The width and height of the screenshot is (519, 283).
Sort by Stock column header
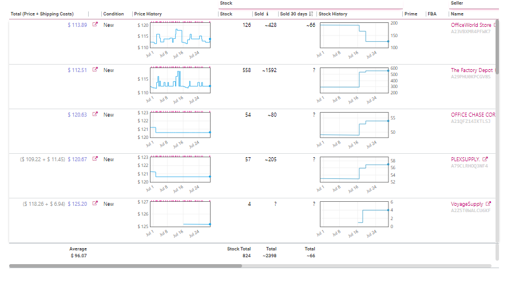(226, 14)
